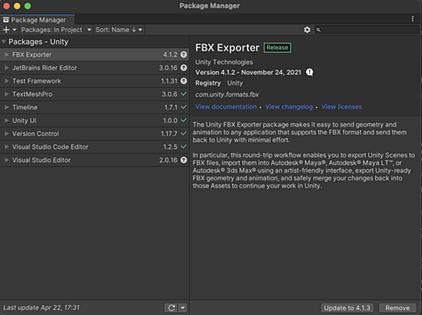Open Sort: Name dropdown

(x=119, y=29)
